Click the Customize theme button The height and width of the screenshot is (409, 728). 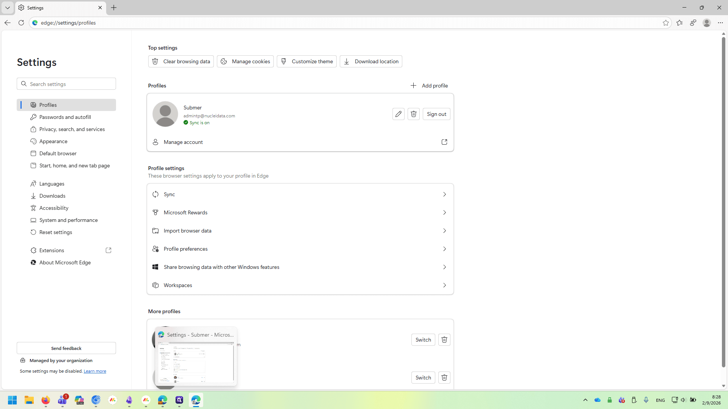pyautogui.click(x=307, y=61)
